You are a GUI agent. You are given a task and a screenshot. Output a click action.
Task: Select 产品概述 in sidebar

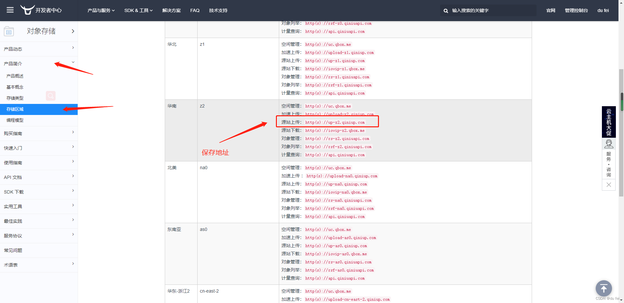point(15,76)
